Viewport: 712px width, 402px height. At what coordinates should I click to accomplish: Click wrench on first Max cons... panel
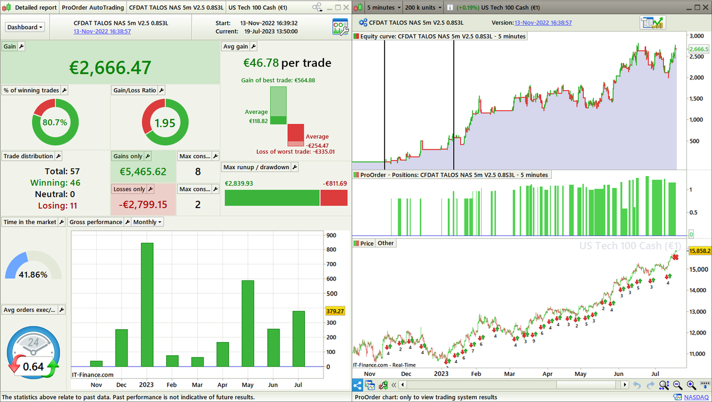(x=215, y=156)
